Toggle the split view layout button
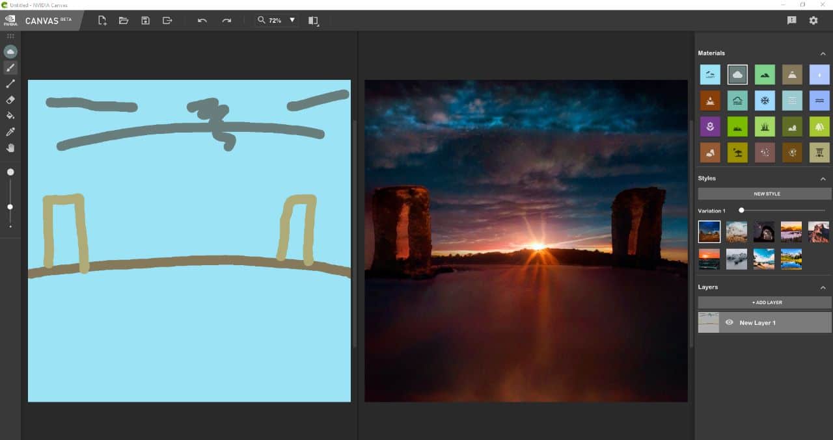Screen dimensions: 833x440 [x=313, y=20]
